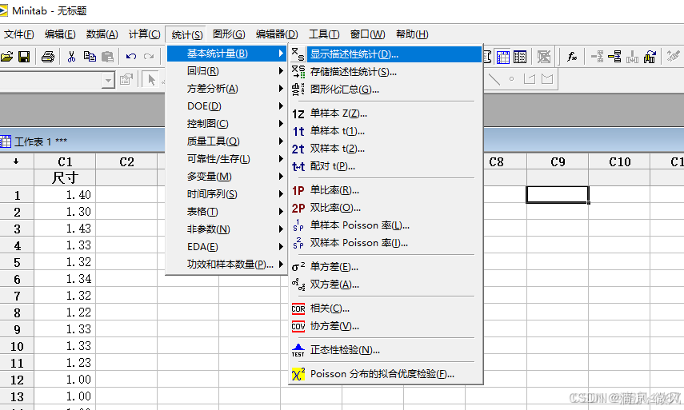The image size is (684, 410).
Task: Open the 编辑(E) menu
Action: (60, 34)
